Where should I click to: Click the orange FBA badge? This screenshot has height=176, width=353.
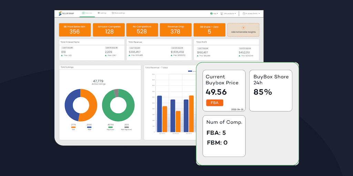214,103
